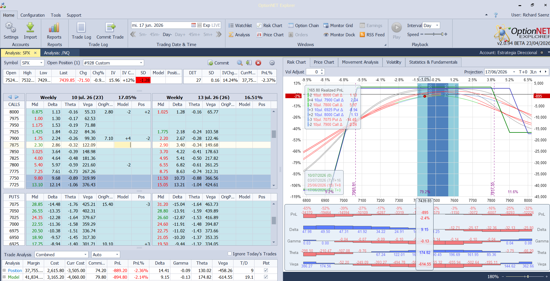Image resolution: width=550 pixels, height=281 pixels.
Task: Click the green table icon beside magnifier
Action: [249, 63]
